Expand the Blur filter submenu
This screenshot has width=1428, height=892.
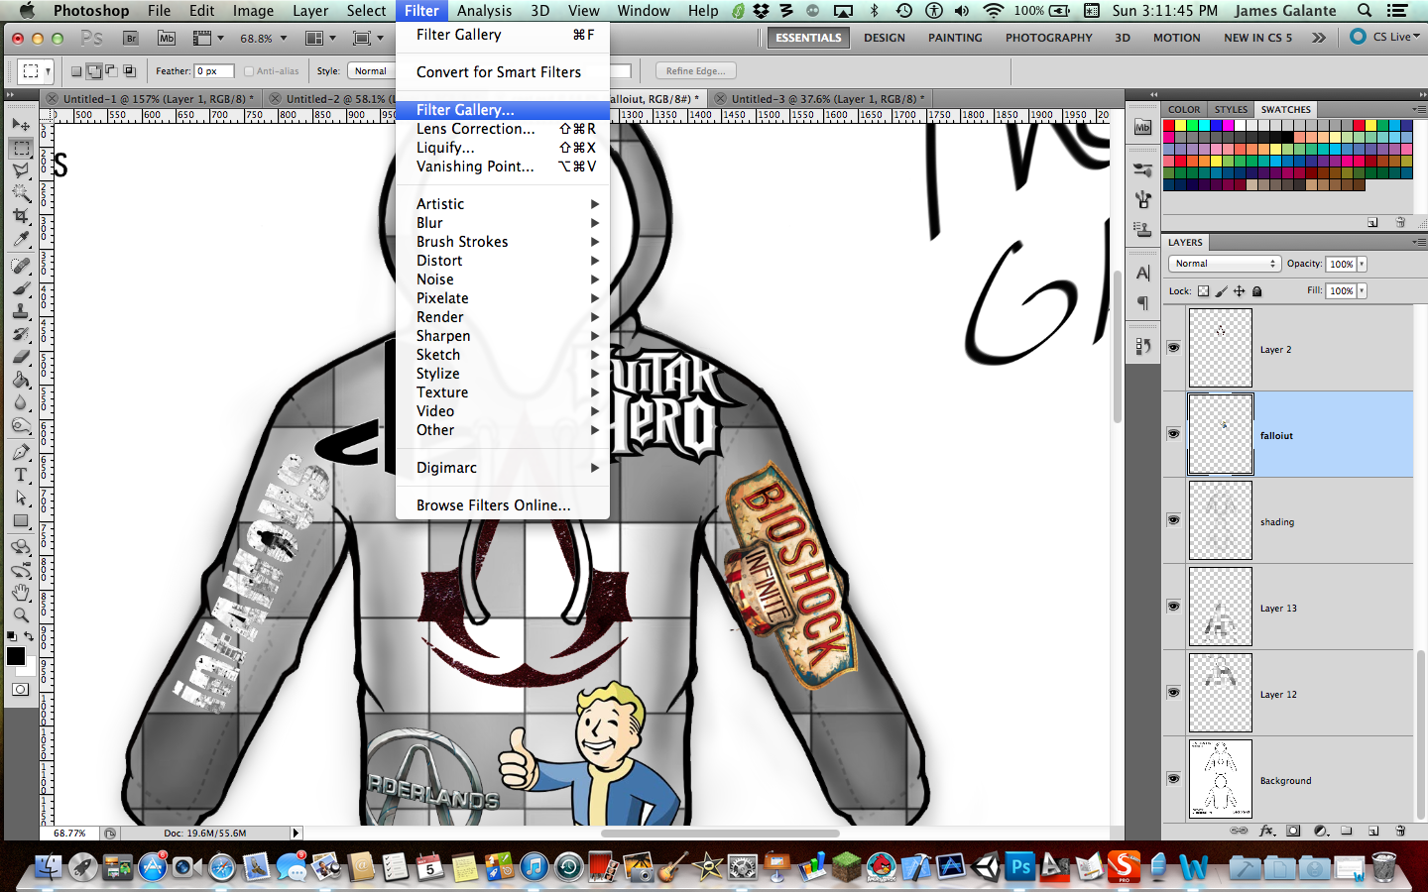(502, 223)
